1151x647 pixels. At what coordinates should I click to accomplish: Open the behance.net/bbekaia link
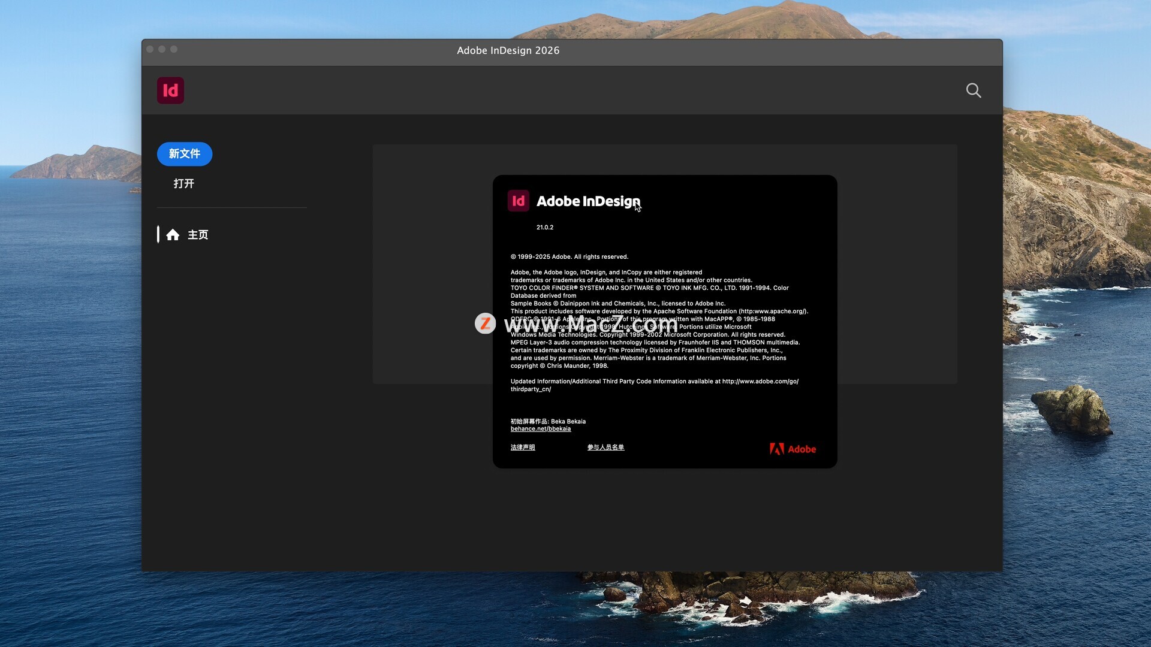[540, 429]
